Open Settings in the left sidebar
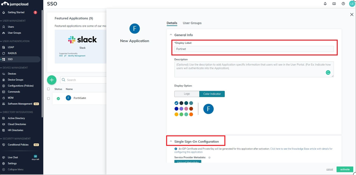This screenshot has width=356, height=175. (12, 163)
